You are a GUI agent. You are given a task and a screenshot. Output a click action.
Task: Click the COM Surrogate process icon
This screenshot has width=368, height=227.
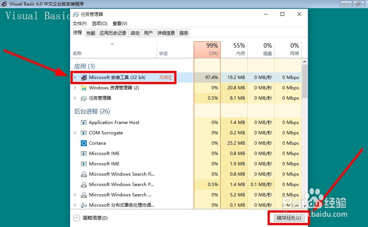click(83, 133)
